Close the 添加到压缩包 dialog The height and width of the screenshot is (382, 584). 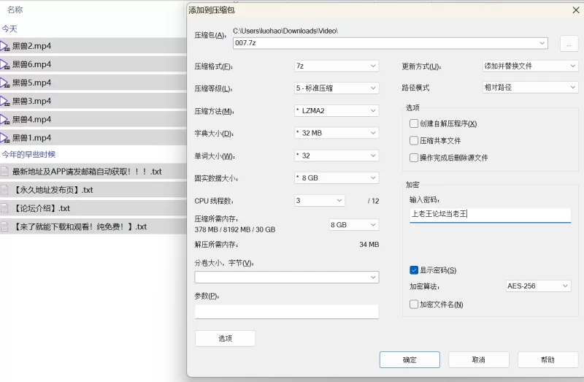pyautogui.click(x=576, y=10)
